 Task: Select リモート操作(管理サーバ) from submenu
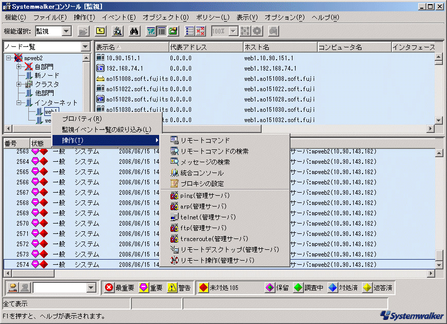225,261
